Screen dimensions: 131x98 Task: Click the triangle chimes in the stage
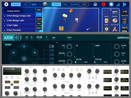click(64, 20)
